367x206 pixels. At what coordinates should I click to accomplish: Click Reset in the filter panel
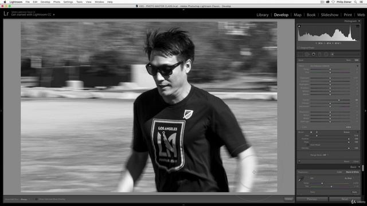tap(347, 161)
